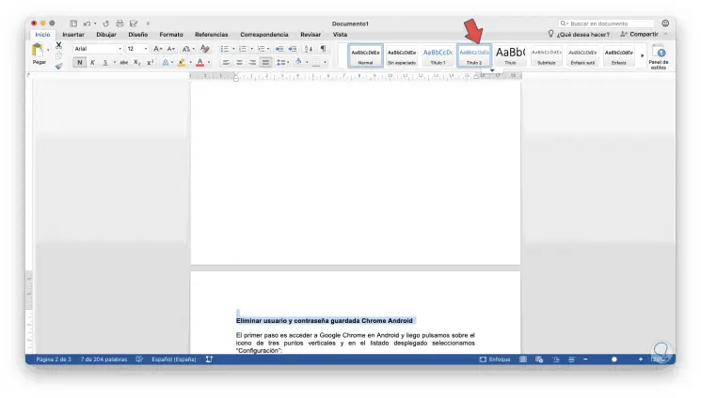Switch to web layout view icon
The width and height of the screenshot is (701, 398).
tap(539, 360)
